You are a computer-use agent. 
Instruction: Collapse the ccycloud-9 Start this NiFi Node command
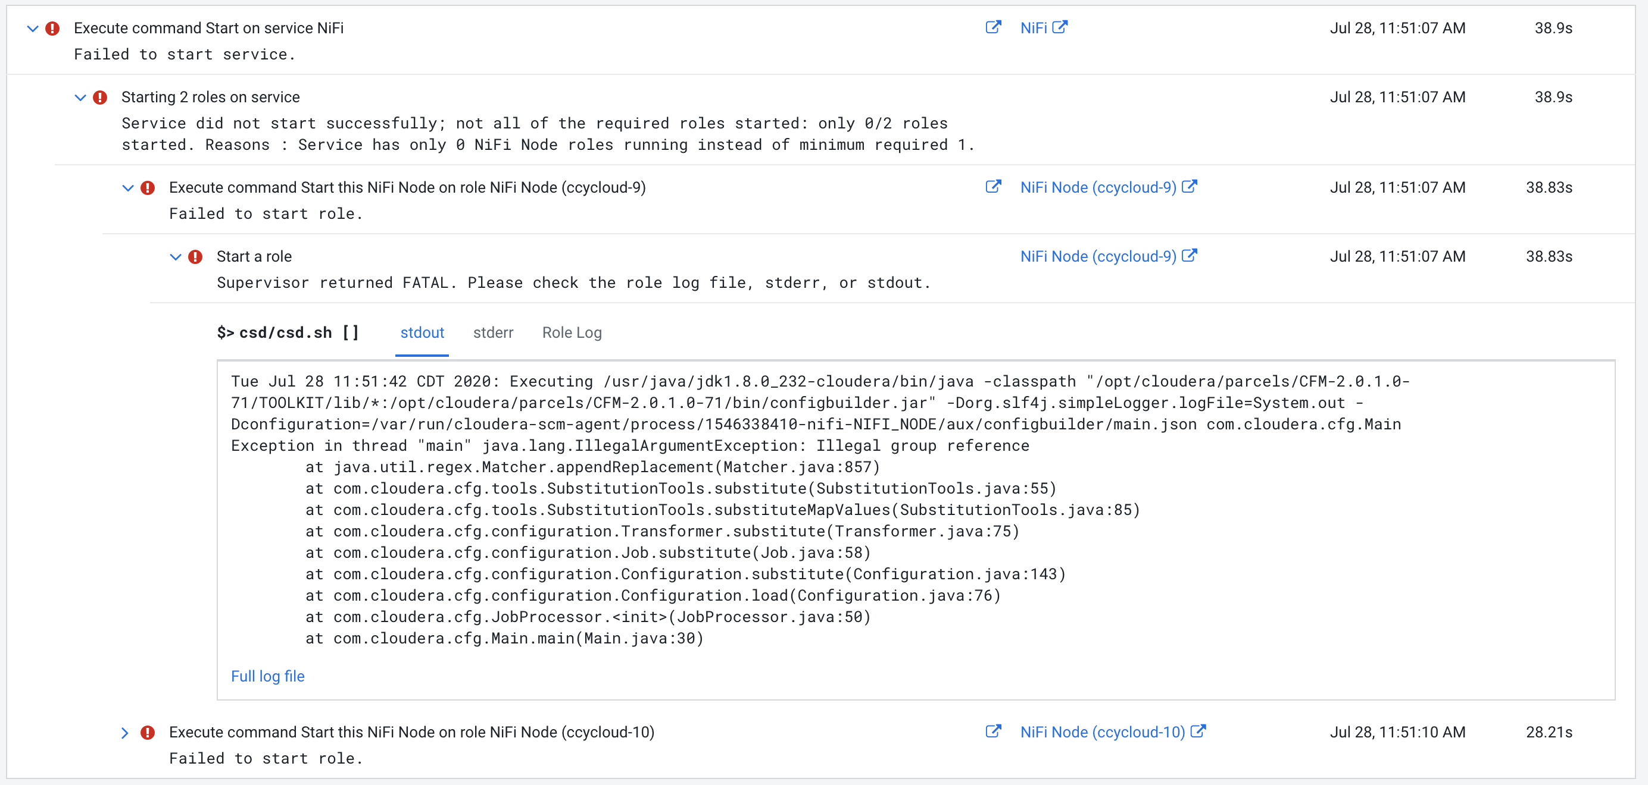click(128, 188)
